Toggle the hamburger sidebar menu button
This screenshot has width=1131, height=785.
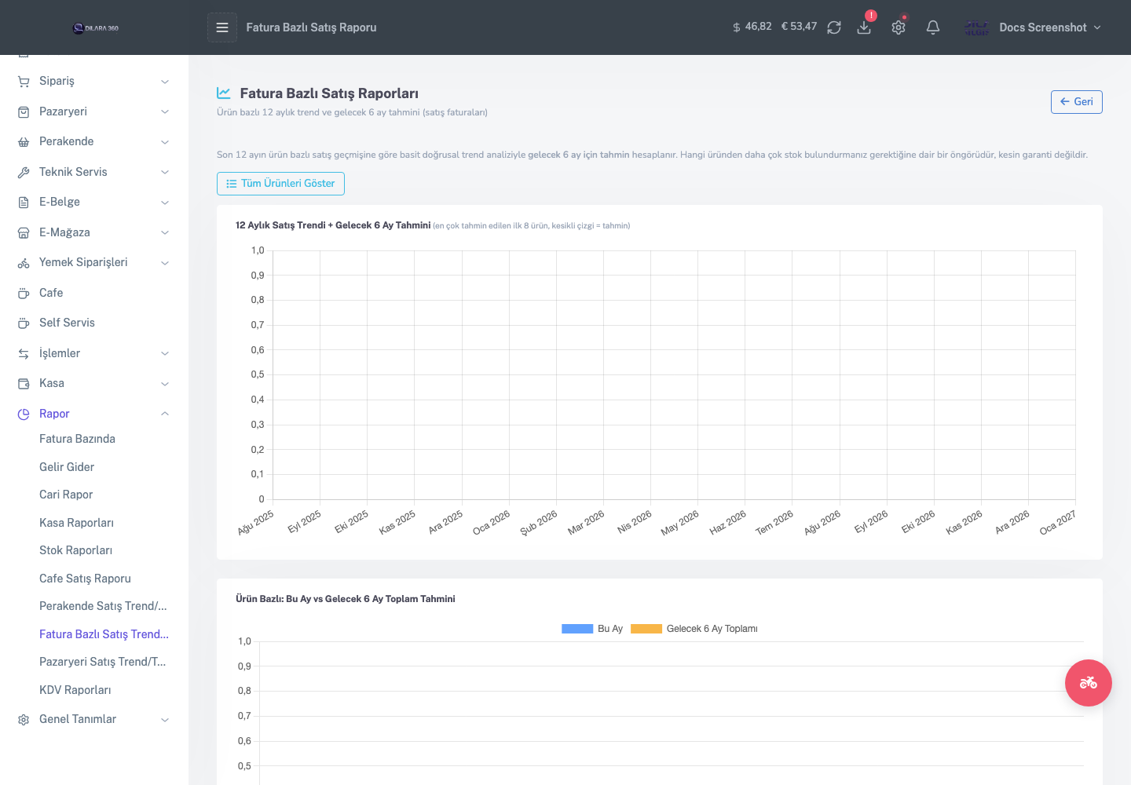click(x=222, y=27)
